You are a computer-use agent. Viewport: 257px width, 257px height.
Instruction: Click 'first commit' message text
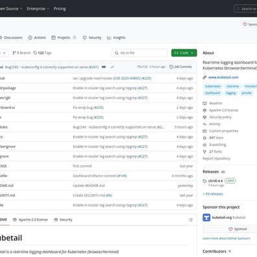(x=82, y=166)
